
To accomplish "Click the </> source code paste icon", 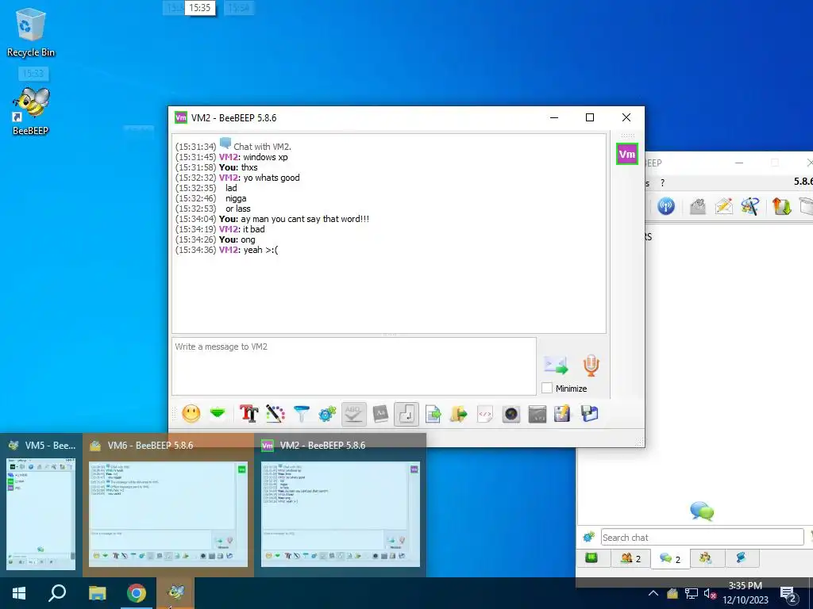I will [x=485, y=414].
